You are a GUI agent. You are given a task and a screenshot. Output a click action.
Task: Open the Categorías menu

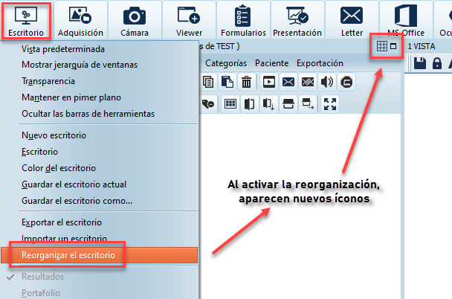coord(226,63)
